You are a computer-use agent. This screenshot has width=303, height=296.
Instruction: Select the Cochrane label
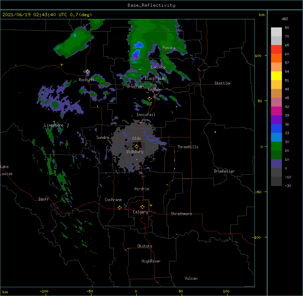point(113,200)
